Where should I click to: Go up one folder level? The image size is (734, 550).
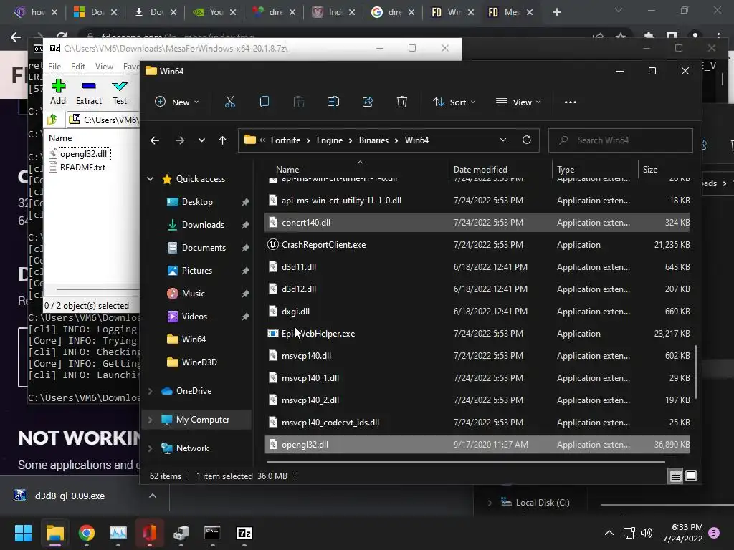point(222,140)
